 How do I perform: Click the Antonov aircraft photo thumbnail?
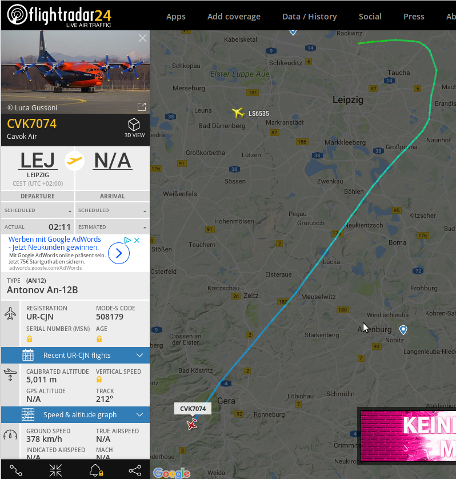tap(75, 72)
